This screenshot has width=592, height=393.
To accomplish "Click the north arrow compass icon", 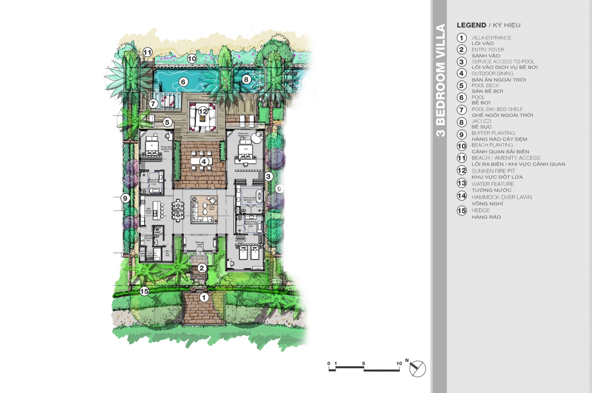I will pyautogui.click(x=418, y=369).
